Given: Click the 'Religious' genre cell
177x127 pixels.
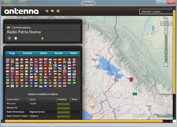Looking at the screenshot, I should point(34,116).
